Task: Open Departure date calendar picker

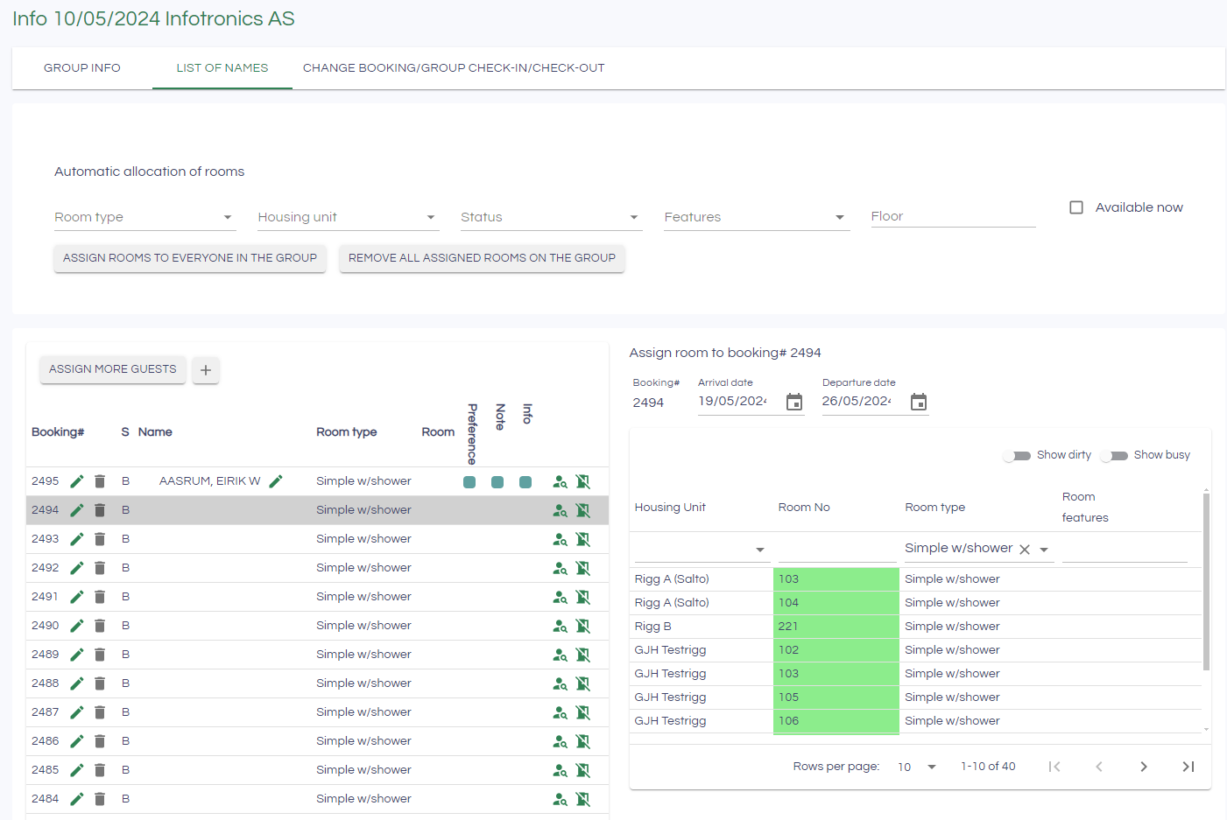Action: coord(919,402)
